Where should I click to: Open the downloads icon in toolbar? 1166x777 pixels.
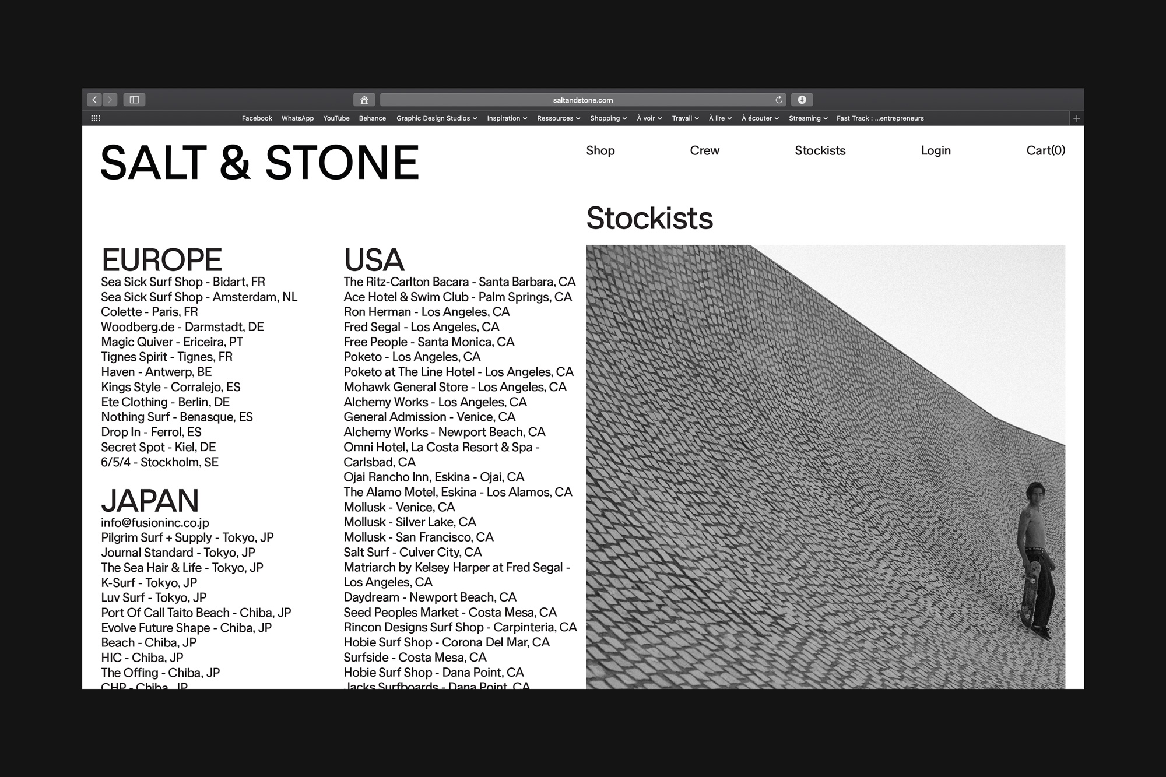pyautogui.click(x=802, y=100)
